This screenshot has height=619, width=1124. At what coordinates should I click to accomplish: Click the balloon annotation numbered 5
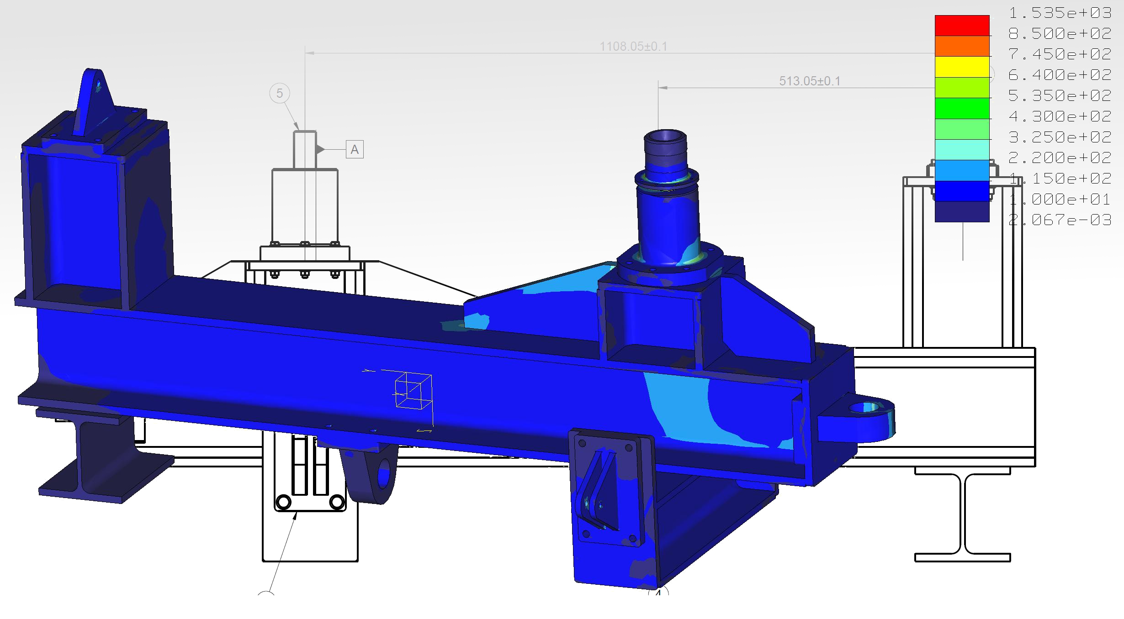[x=280, y=93]
